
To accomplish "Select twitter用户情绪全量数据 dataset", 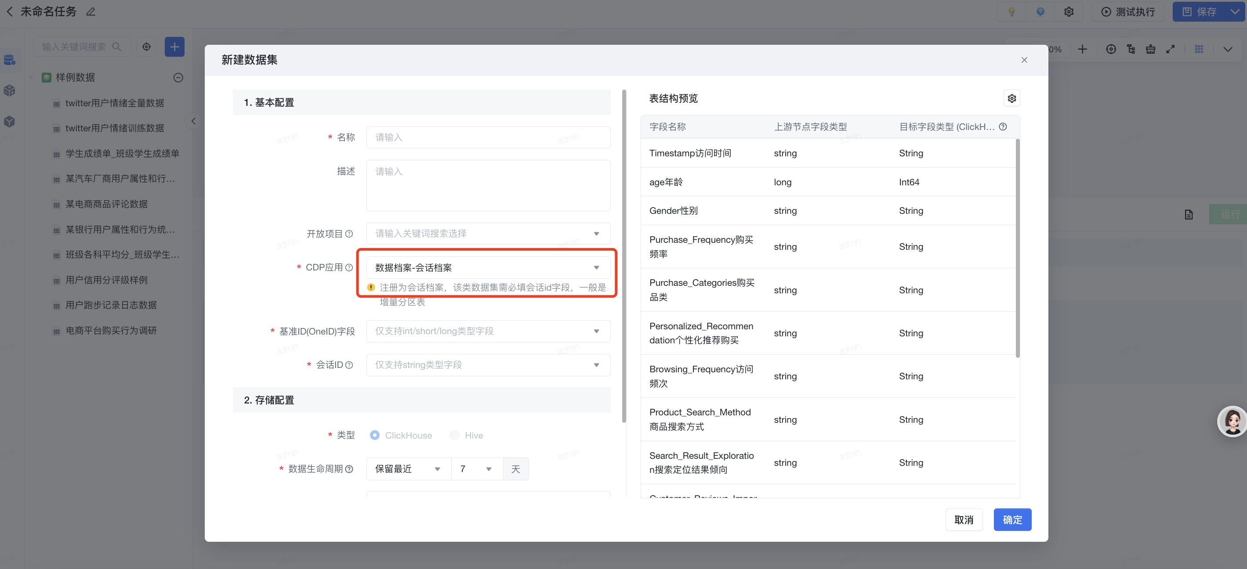I will pos(115,103).
